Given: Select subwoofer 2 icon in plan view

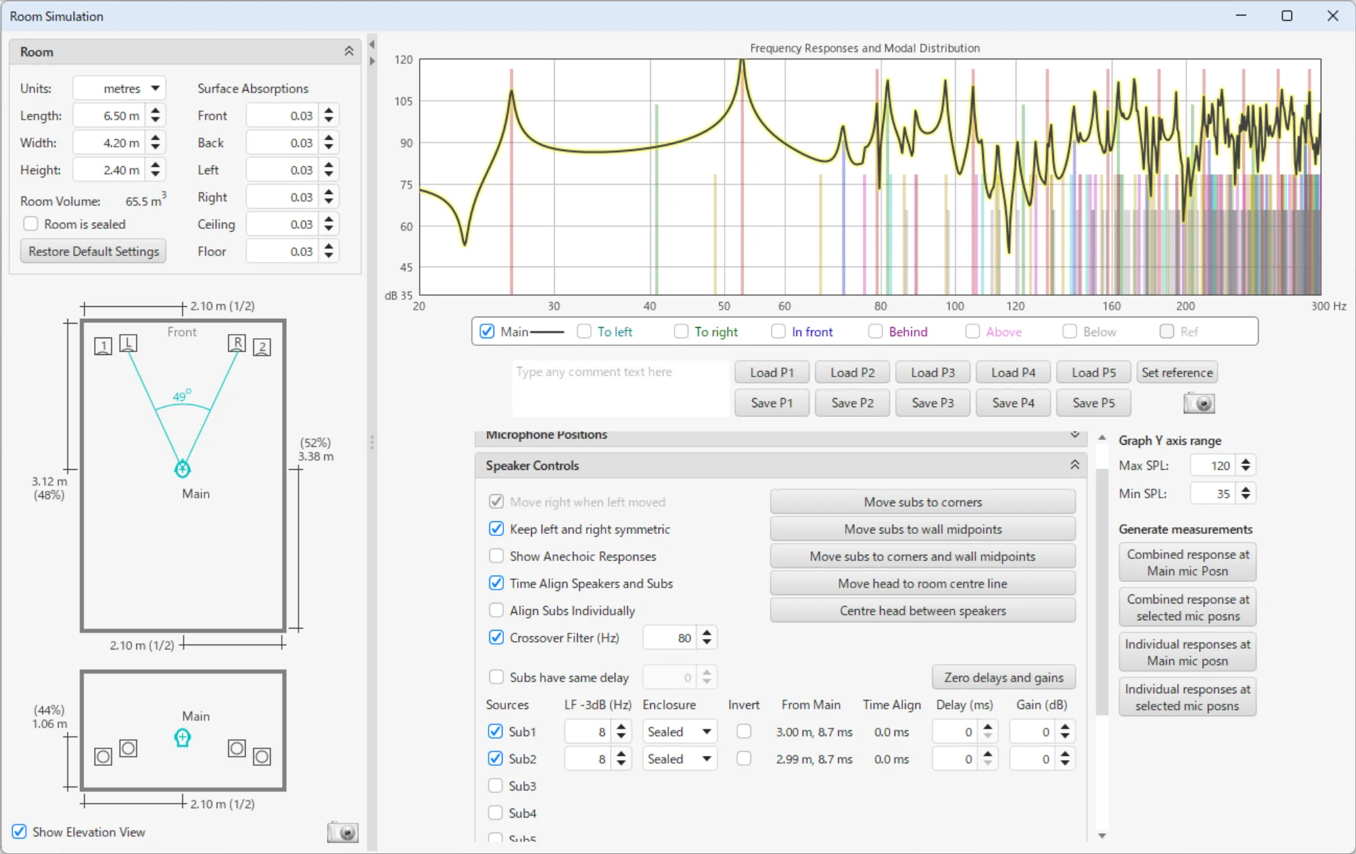Looking at the screenshot, I should 262,347.
